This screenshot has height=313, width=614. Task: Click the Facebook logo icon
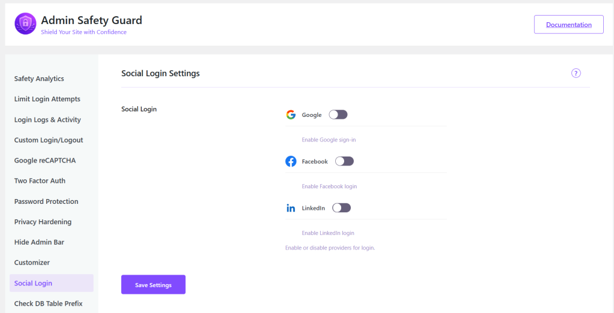coord(291,161)
